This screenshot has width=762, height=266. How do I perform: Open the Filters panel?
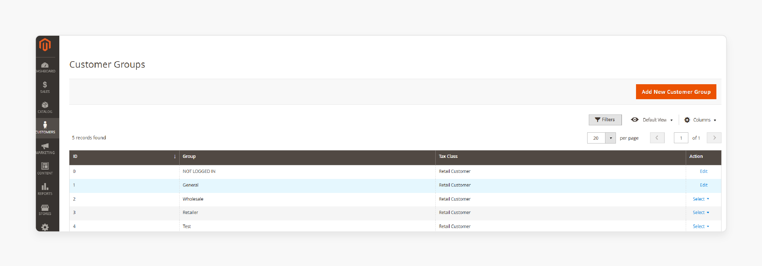(x=605, y=120)
